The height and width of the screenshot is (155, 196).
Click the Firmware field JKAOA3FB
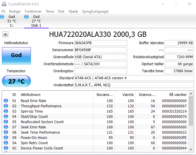[101, 43]
